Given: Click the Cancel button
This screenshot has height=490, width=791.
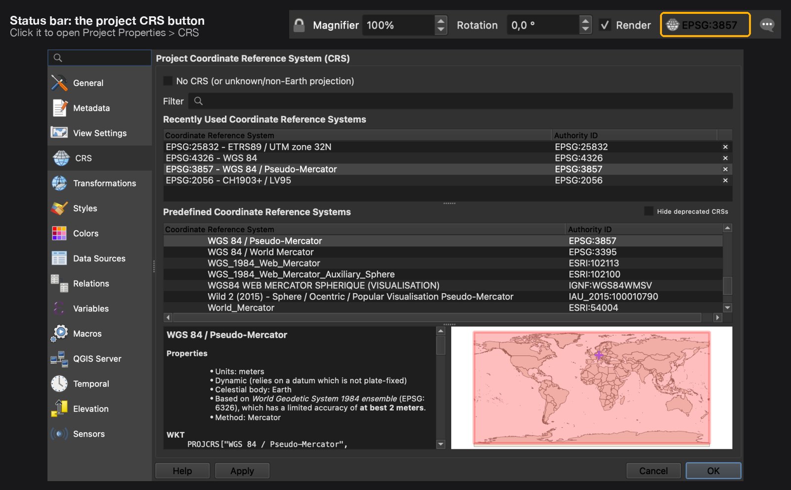Looking at the screenshot, I should pyautogui.click(x=654, y=471).
